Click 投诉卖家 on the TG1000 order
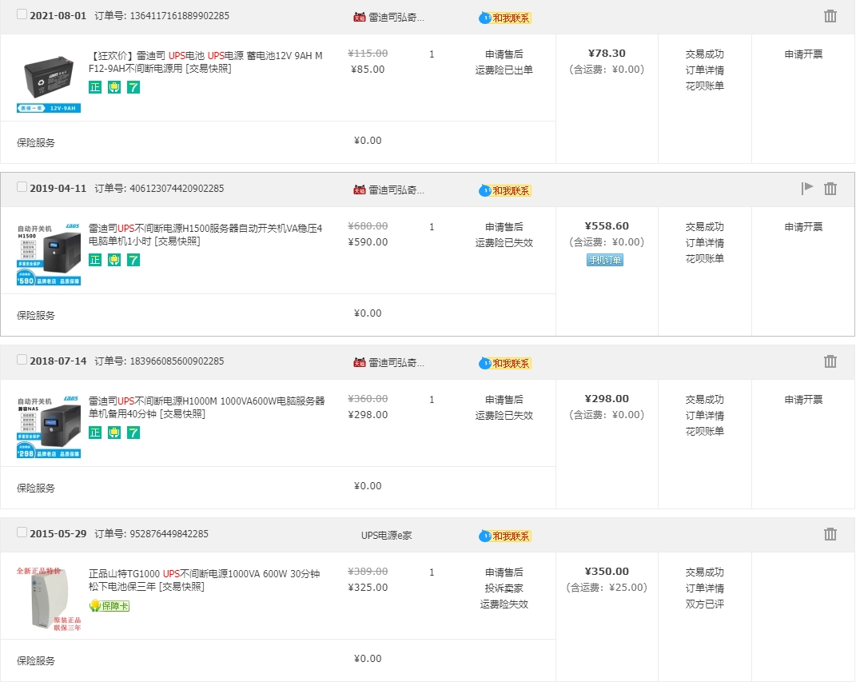The width and height of the screenshot is (856, 682). pos(504,588)
